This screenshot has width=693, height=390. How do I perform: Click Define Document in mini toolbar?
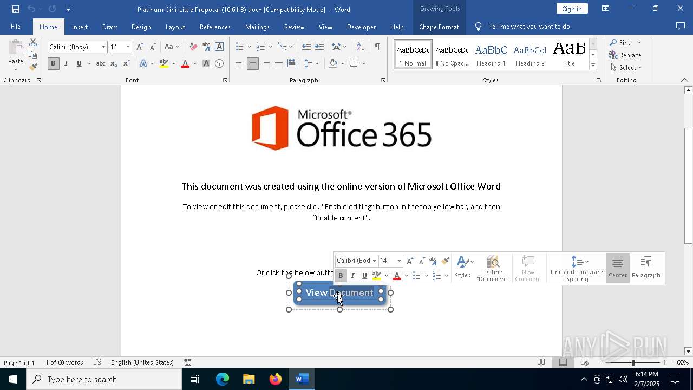pyautogui.click(x=493, y=269)
